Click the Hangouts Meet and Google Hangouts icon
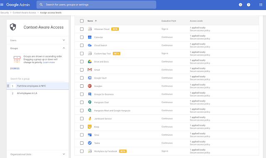Image resolution: width=266 pixels, height=158 pixels. pos(90,111)
